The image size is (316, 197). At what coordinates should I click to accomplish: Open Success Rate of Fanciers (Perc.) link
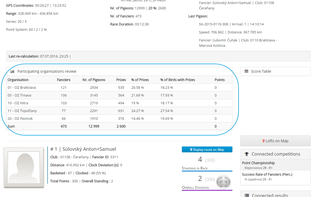267,174
